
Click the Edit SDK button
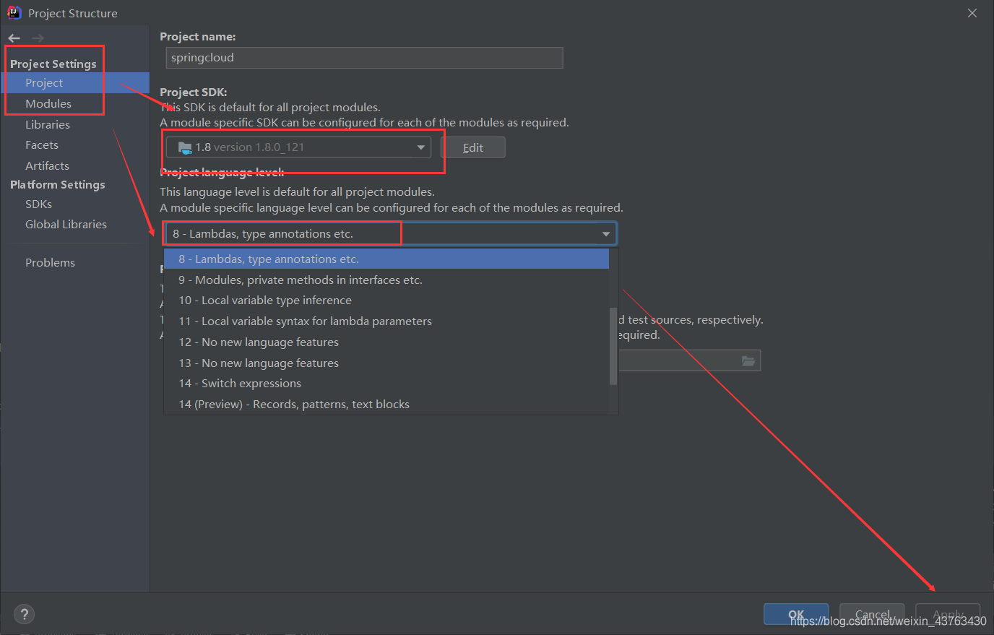pos(473,147)
